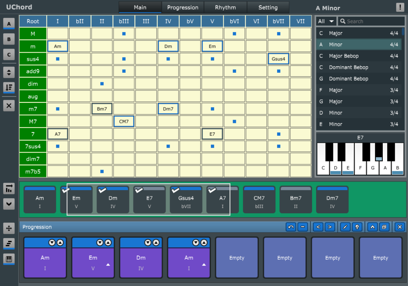Select C Major Bebop scale in list
408x286 pixels.
359,56
